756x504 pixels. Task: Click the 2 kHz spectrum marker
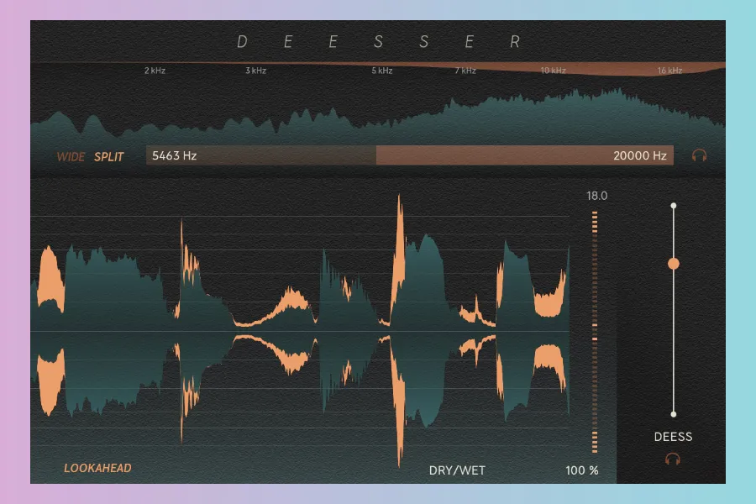(155, 71)
